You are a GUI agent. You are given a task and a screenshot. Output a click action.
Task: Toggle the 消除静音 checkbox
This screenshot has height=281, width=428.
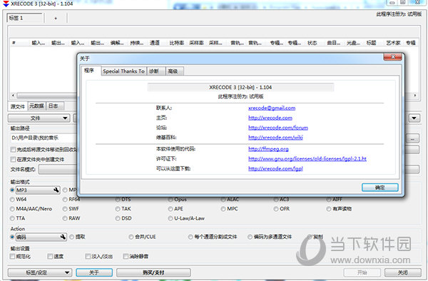tap(126, 256)
